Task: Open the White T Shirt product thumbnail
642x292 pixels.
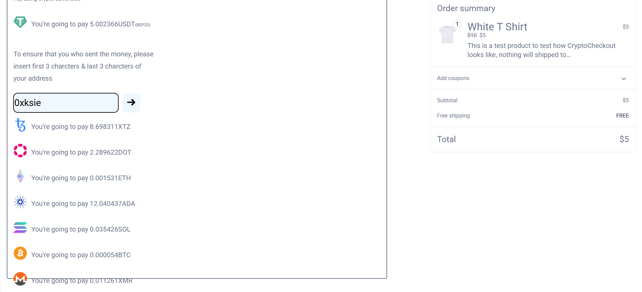Action: [x=447, y=34]
